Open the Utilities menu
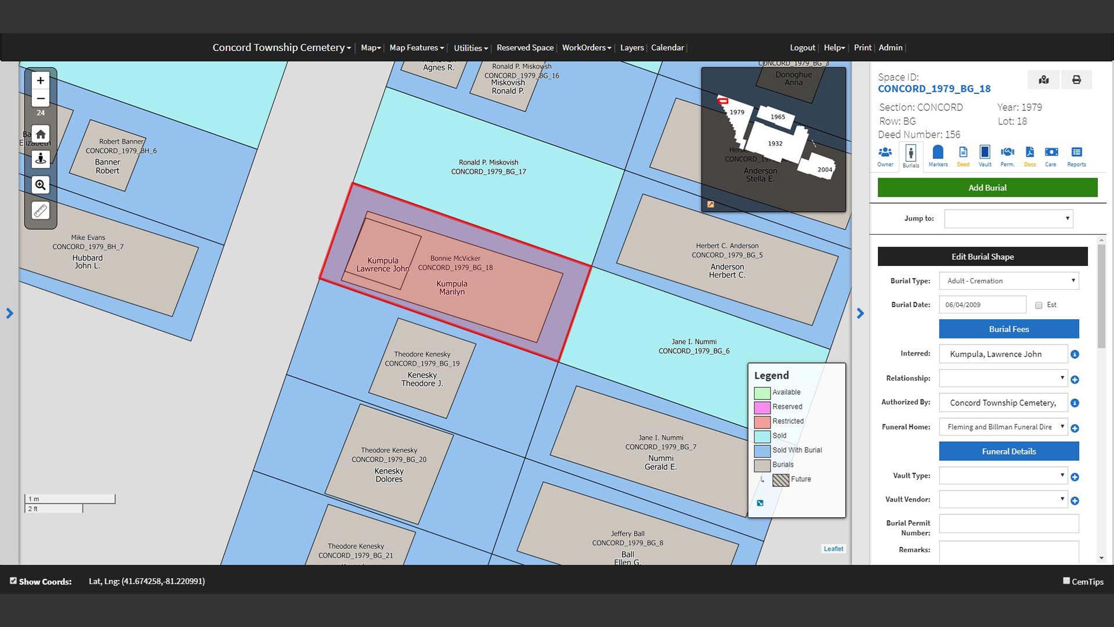1114x627 pixels. point(471,48)
